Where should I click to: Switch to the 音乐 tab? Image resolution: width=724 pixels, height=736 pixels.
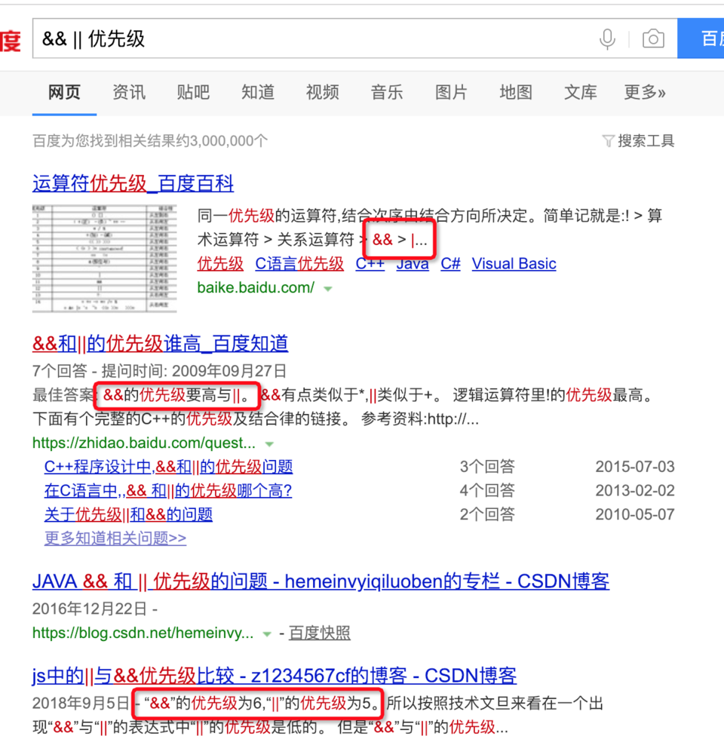386,93
